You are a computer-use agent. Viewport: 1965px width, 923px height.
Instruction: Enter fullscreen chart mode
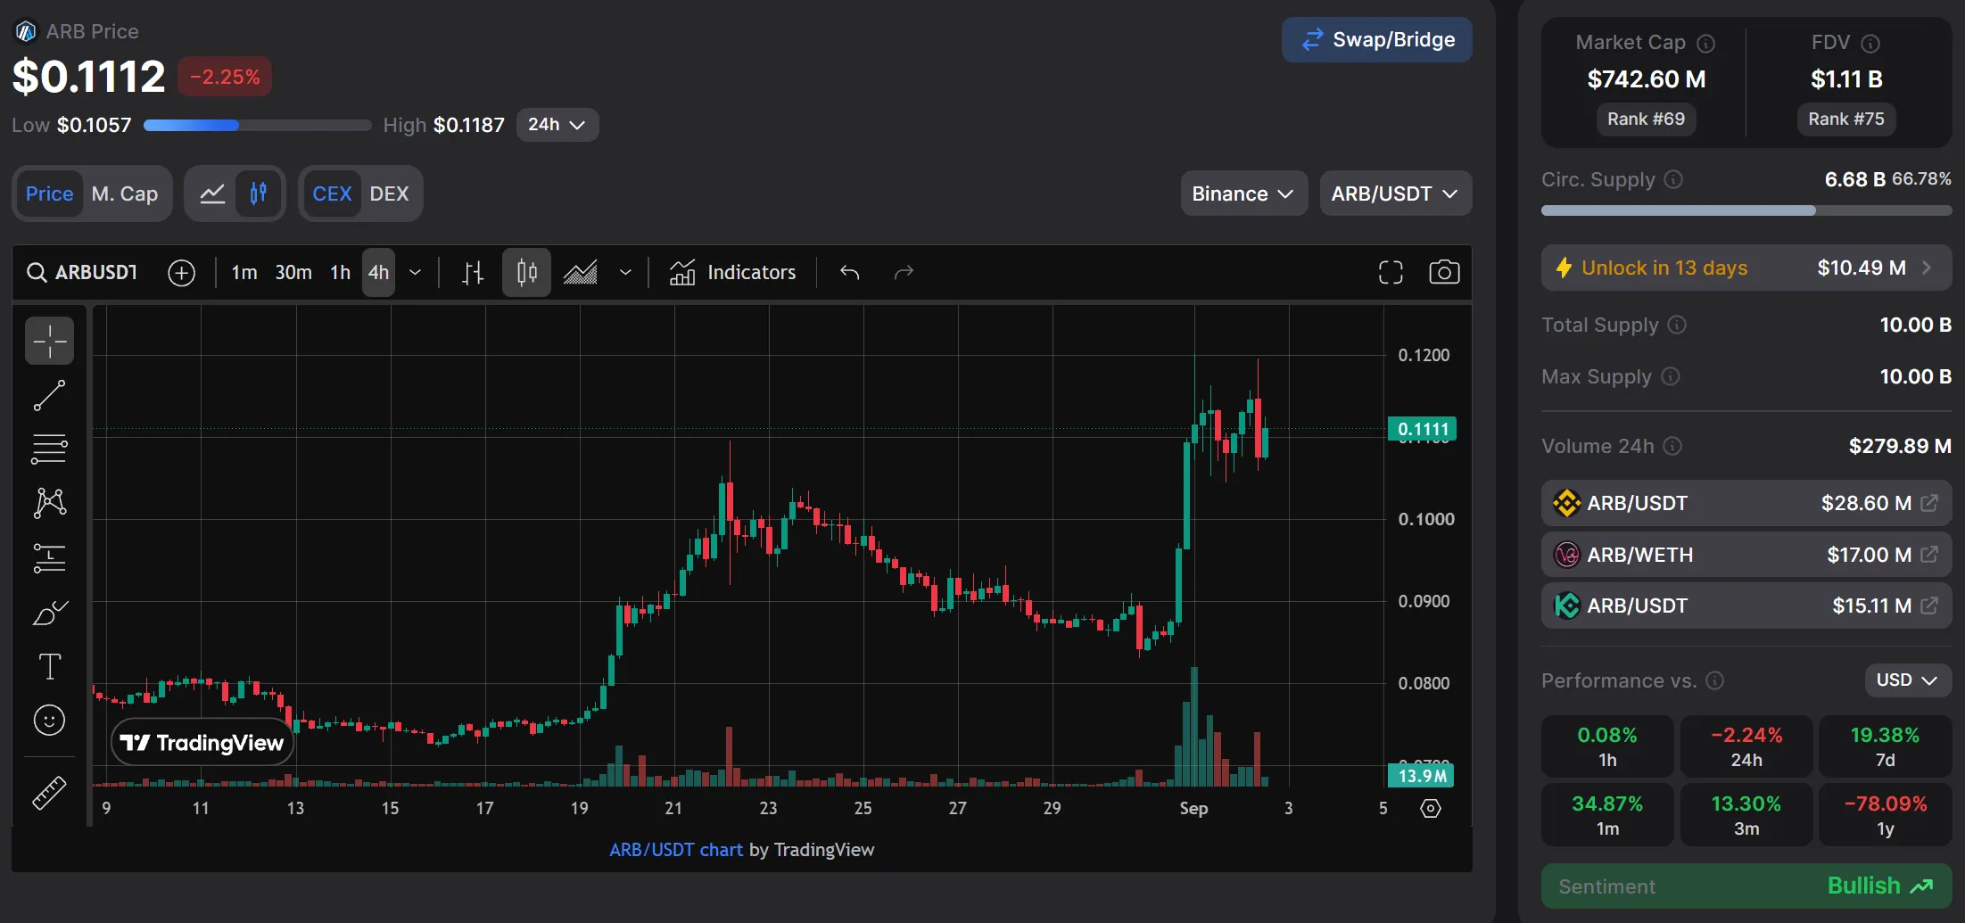pyautogui.click(x=1391, y=272)
